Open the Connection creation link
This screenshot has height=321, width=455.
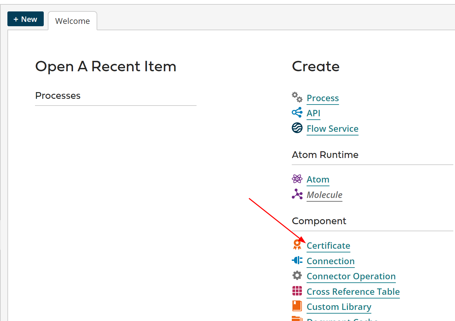pyautogui.click(x=330, y=261)
